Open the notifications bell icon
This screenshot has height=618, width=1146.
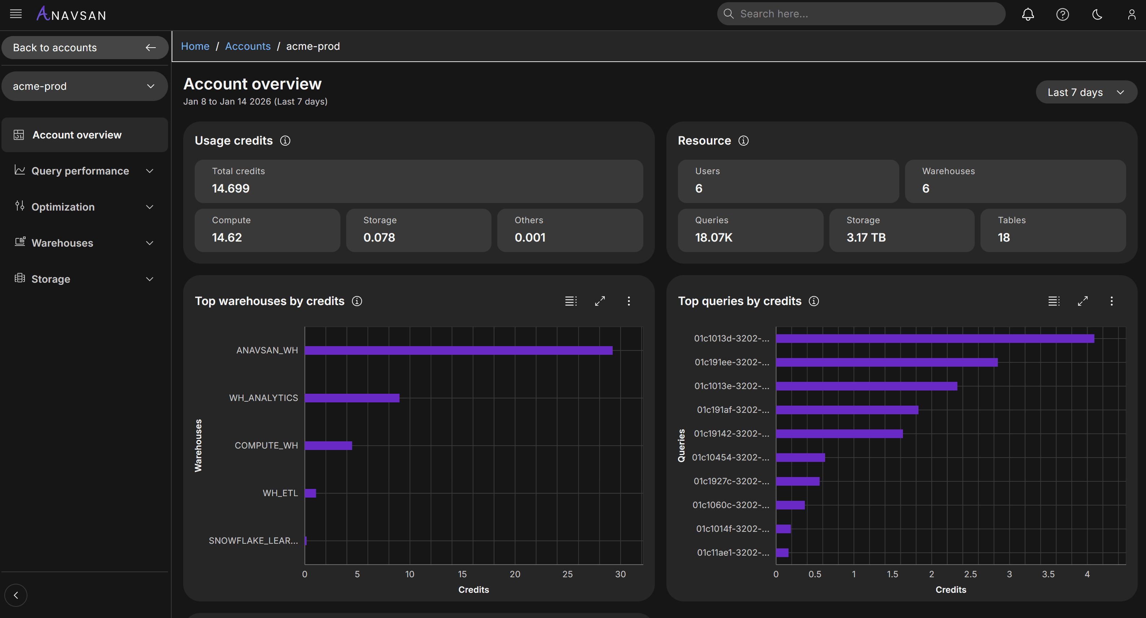[x=1028, y=14]
